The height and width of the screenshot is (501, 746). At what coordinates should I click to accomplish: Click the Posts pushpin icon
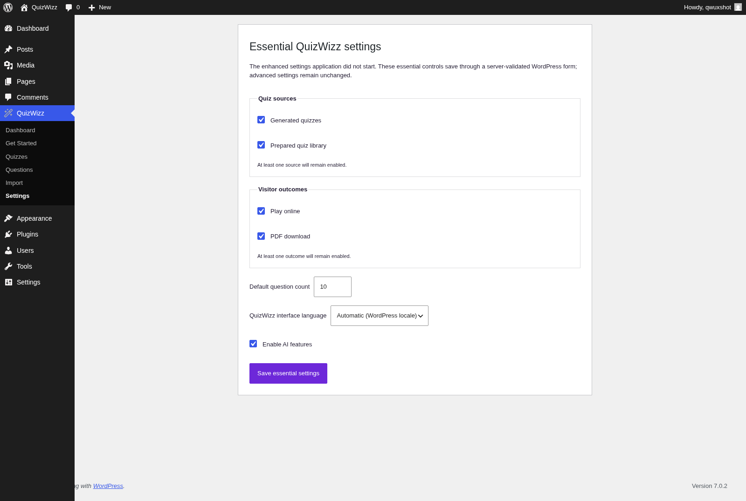(8, 49)
